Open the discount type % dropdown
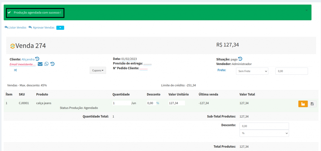Viewport: 321px width, 151px height. [x=264, y=133]
